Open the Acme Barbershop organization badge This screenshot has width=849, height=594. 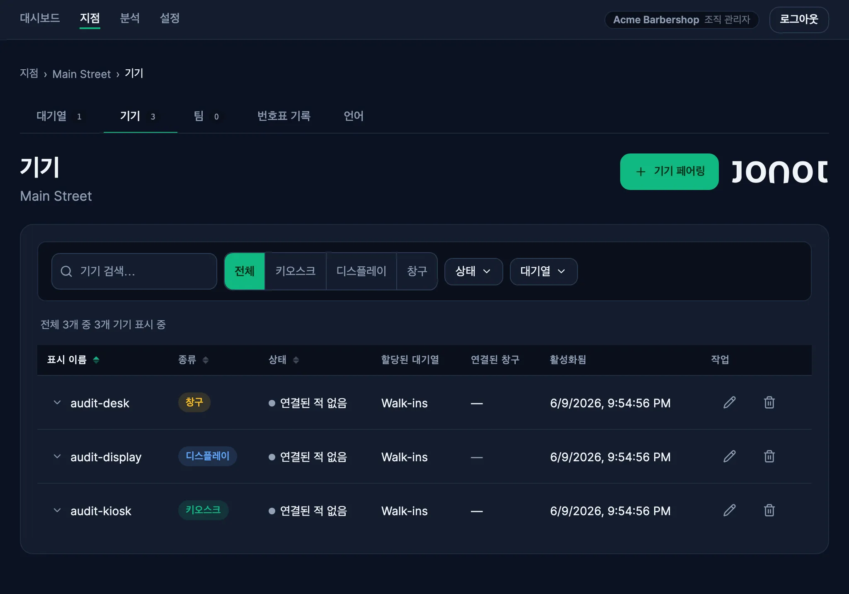tap(682, 19)
